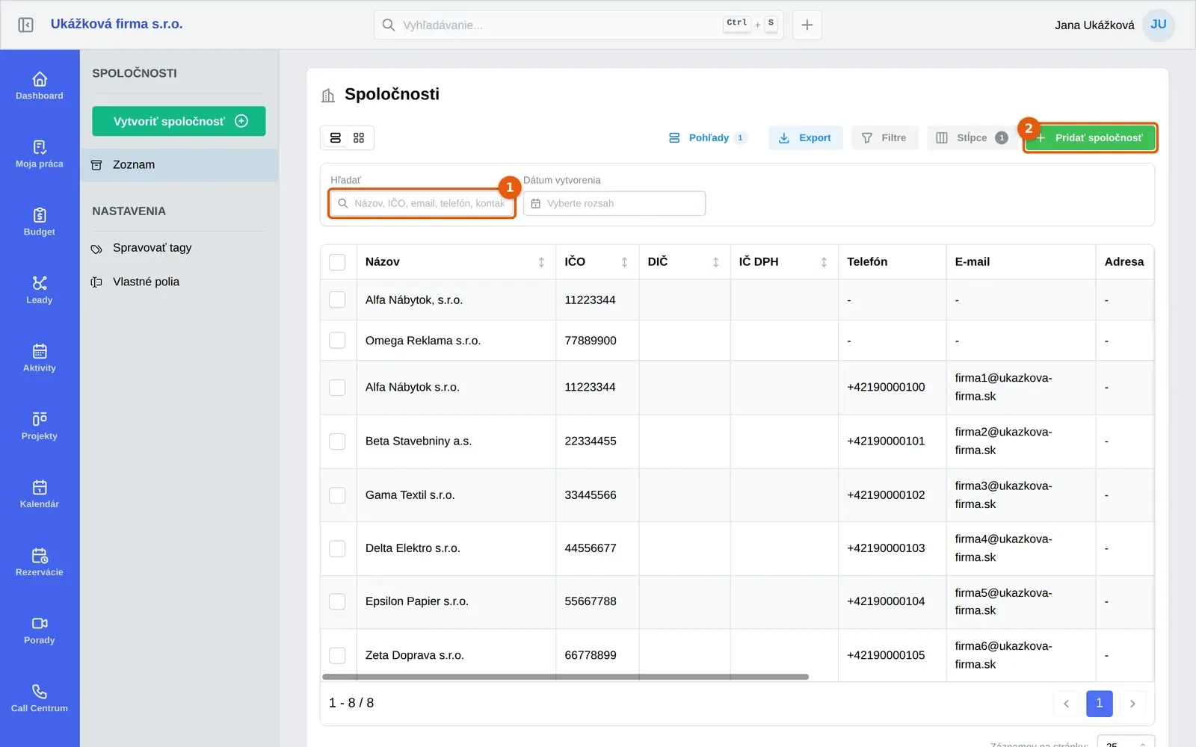Select Zoznam in the side menu

[x=179, y=165]
